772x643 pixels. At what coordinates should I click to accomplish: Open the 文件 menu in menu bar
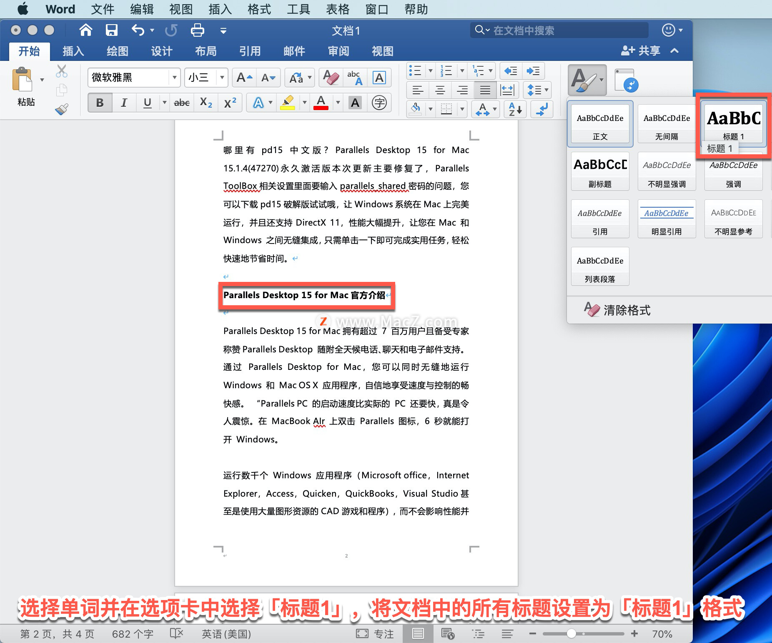point(103,9)
